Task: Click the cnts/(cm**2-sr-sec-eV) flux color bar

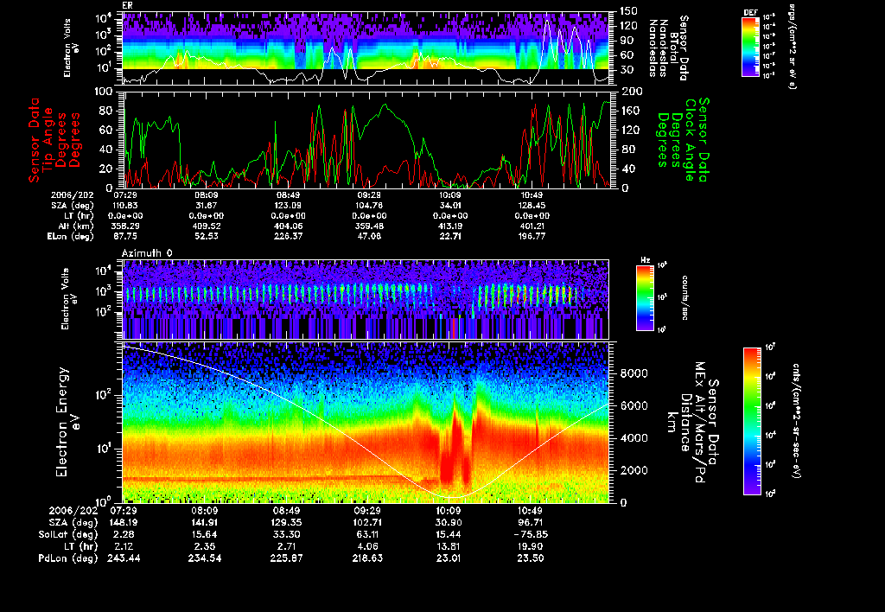Action: [752, 421]
